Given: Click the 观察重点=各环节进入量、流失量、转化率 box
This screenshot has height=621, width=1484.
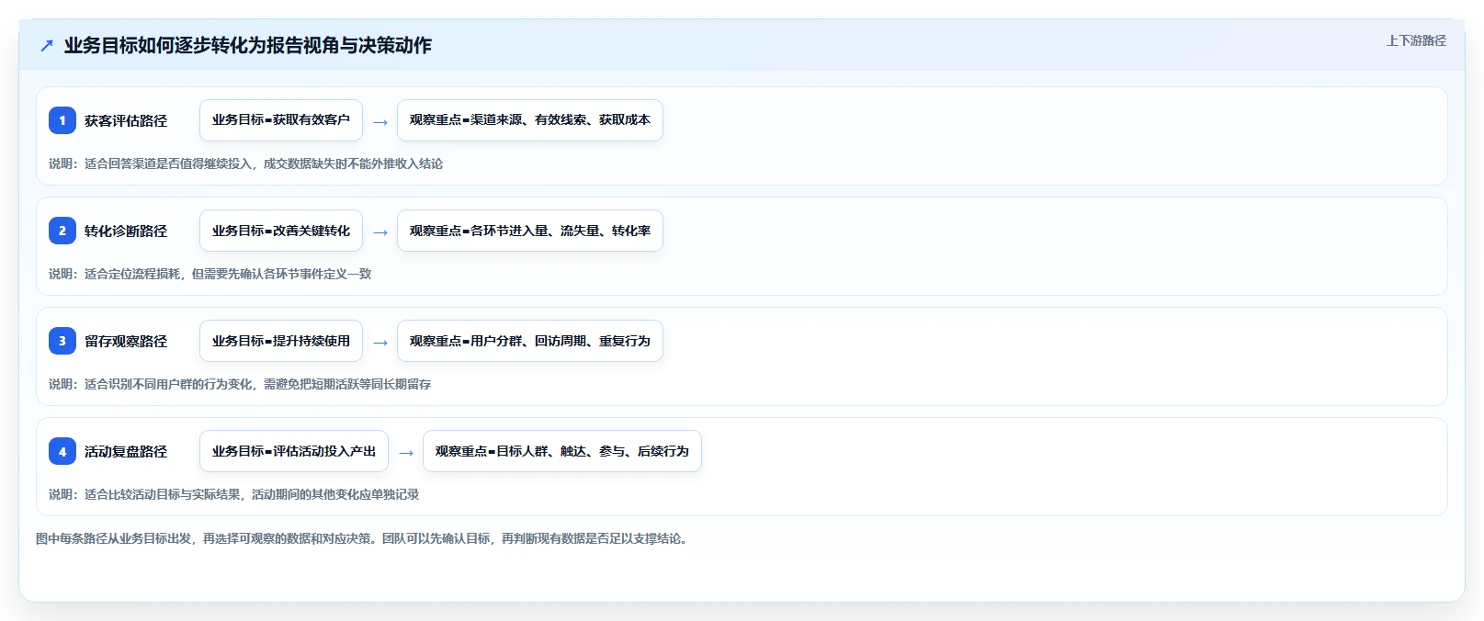Looking at the screenshot, I should pos(530,231).
